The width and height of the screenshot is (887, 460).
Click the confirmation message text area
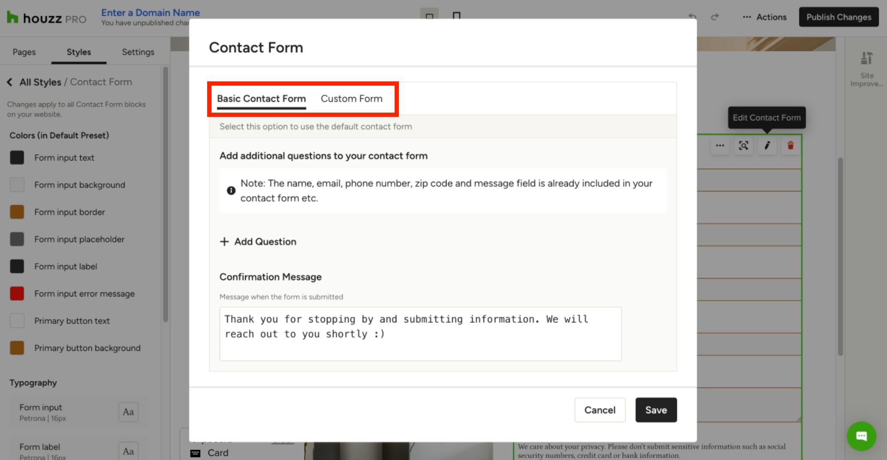[x=420, y=334]
